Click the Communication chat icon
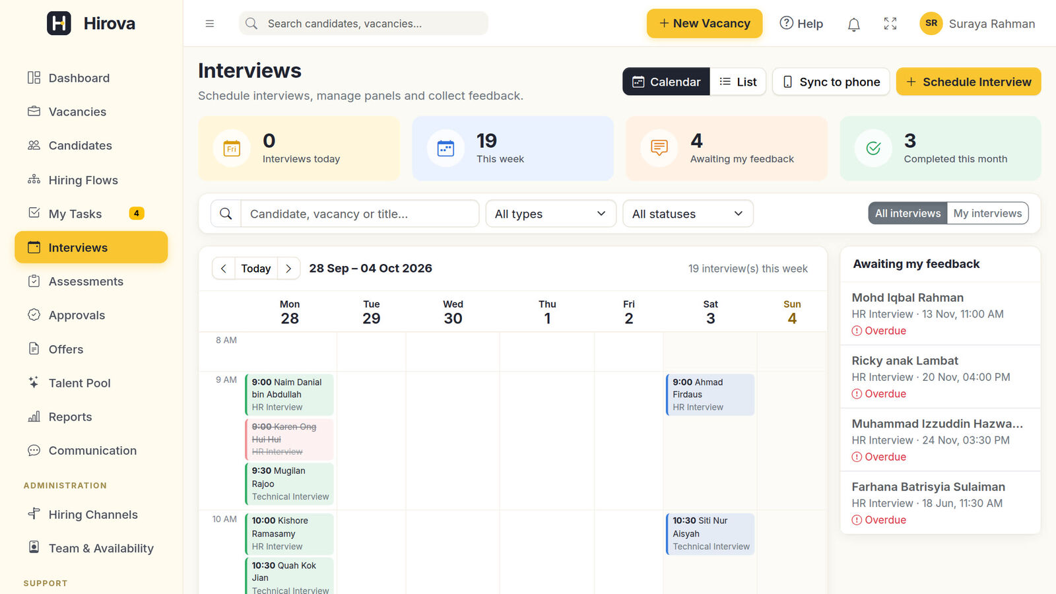The width and height of the screenshot is (1056, 594). pos(34,450)
